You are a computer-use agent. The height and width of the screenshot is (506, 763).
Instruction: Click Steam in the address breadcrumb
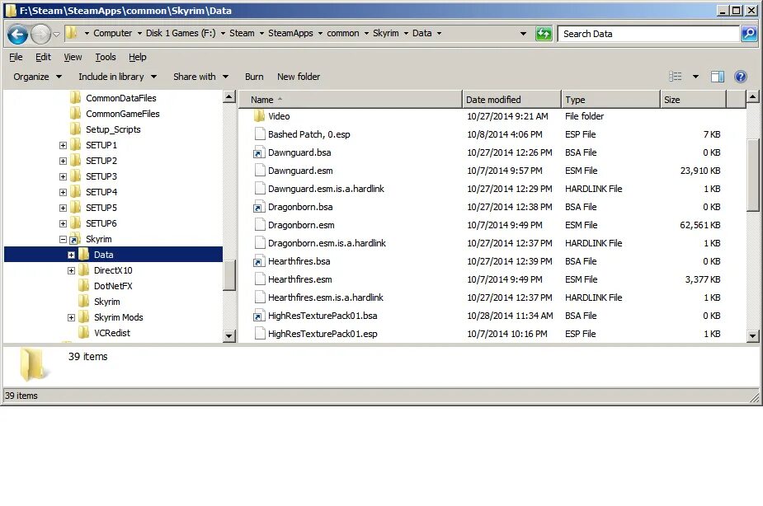click(x=242, y=33)
